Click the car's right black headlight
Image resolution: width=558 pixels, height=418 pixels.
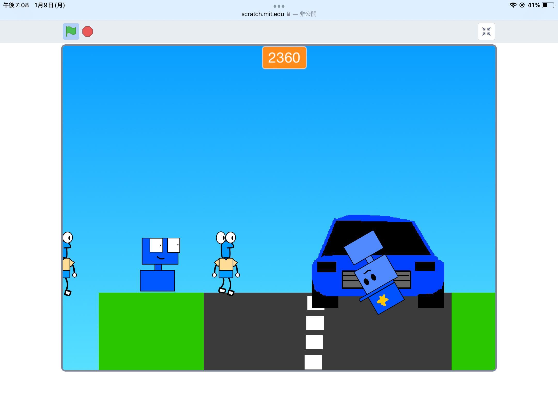[x=425, y=266]
